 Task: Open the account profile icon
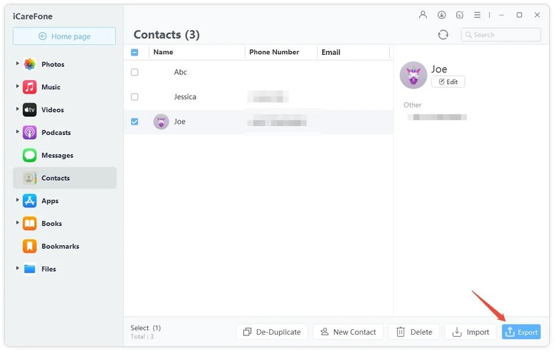423,15
